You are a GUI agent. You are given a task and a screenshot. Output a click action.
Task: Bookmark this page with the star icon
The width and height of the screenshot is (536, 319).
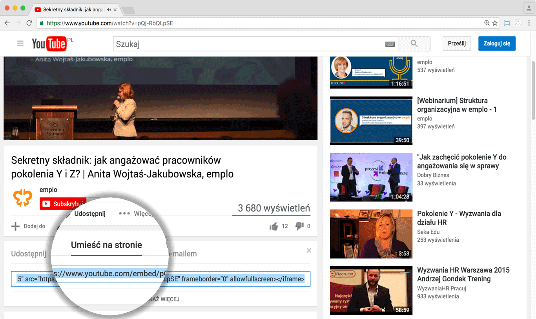coord(495,23)
